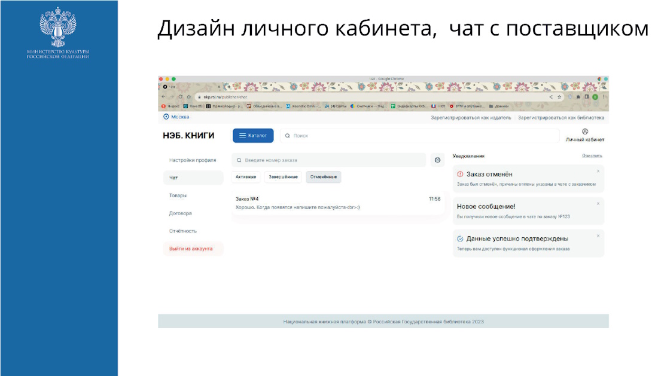
Task: Click Зарегистрироваться как издатель link
Action: coord(471,118)
